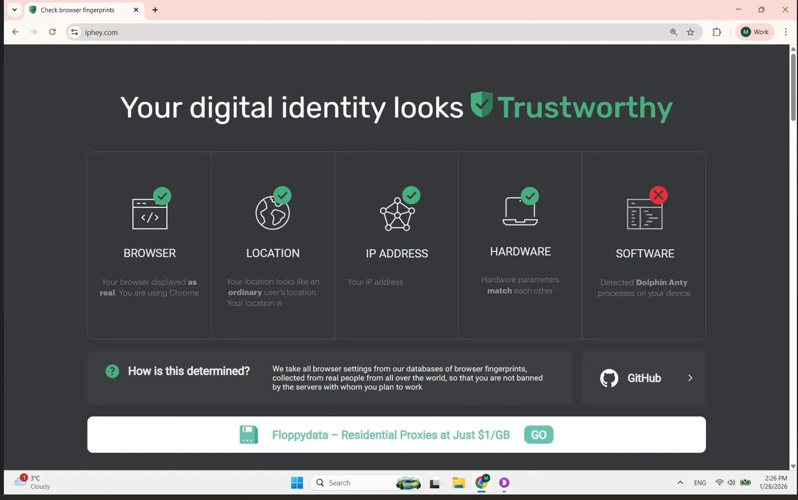Open the Wi-Fi network tray icon

pos(719,482)
